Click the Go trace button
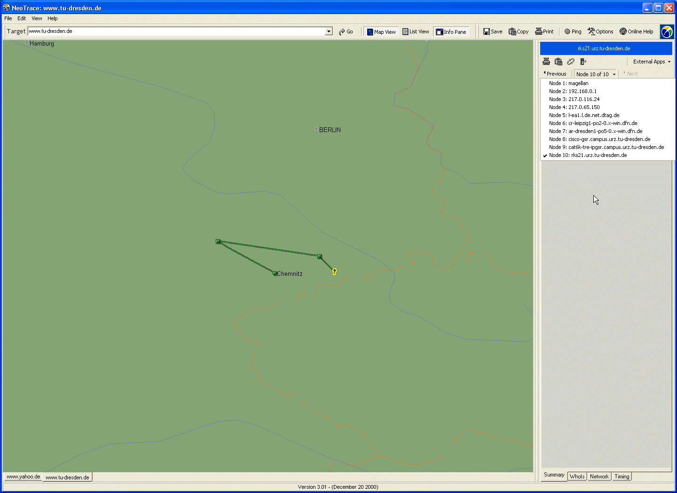This screenshot has width=677, height=493. pos(346,31)
